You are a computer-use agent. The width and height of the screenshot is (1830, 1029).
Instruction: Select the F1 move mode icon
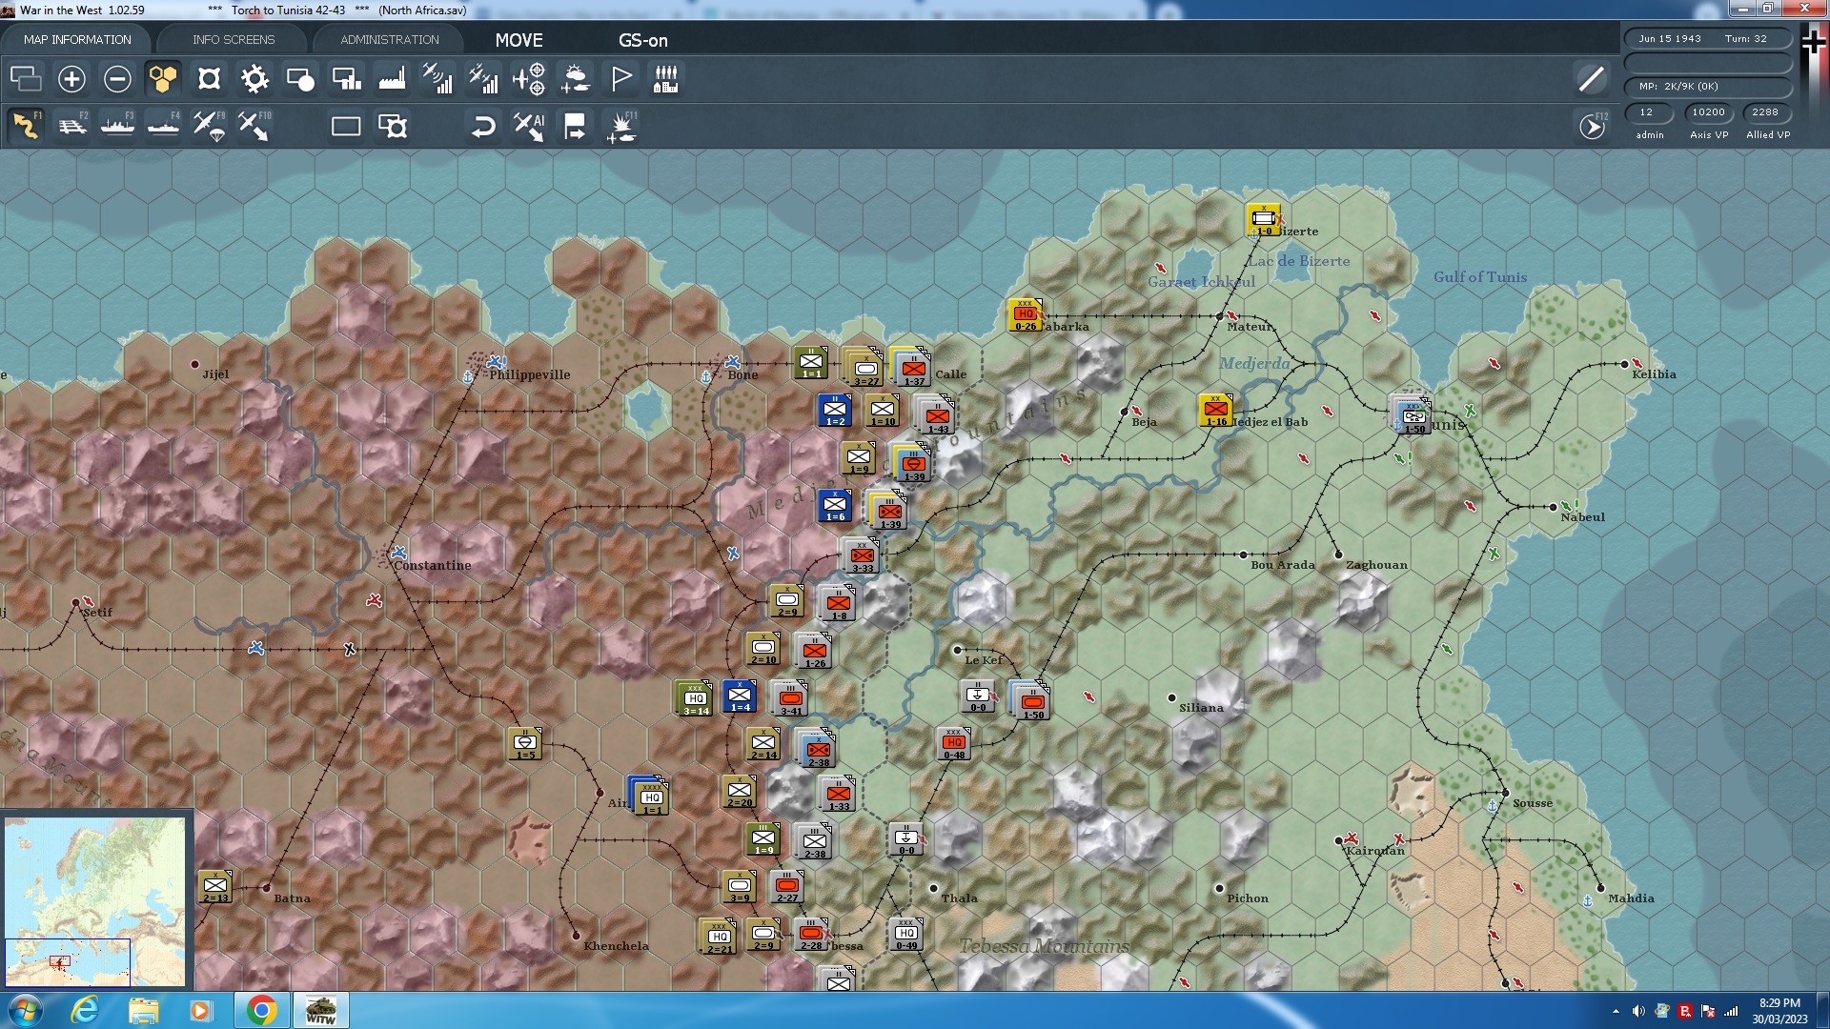point(26,126)
